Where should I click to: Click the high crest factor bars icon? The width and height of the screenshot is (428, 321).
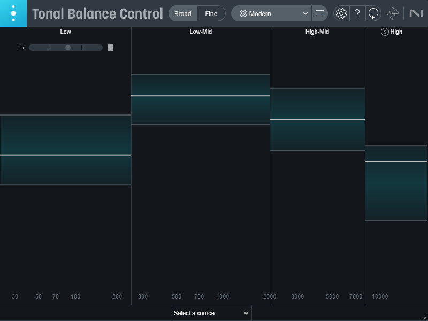tap(110, 48)
